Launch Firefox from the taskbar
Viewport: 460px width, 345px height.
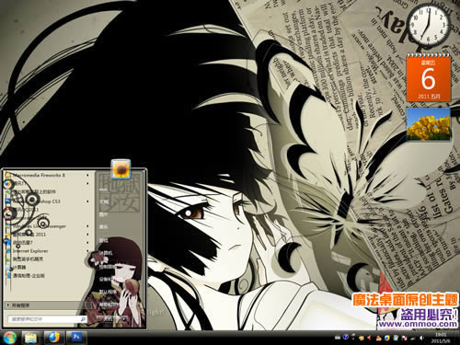pos(53,338)
